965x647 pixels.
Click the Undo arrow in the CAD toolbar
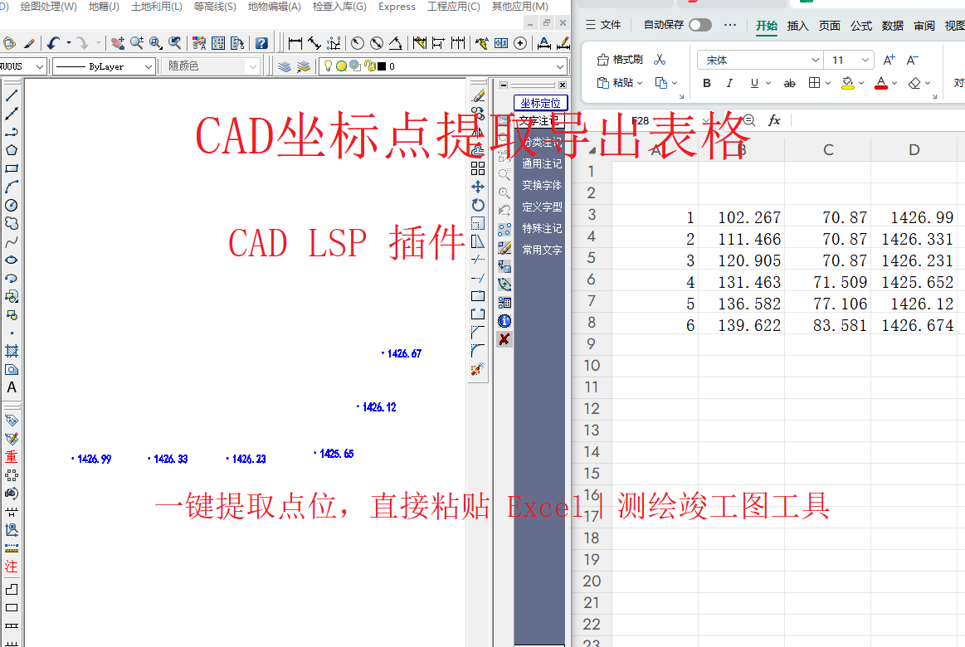[x=54, y=42]
